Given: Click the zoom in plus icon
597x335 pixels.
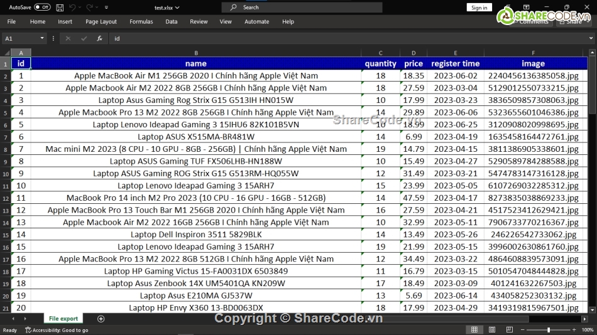Looking at the screenshot, I should tap(573, 330).
